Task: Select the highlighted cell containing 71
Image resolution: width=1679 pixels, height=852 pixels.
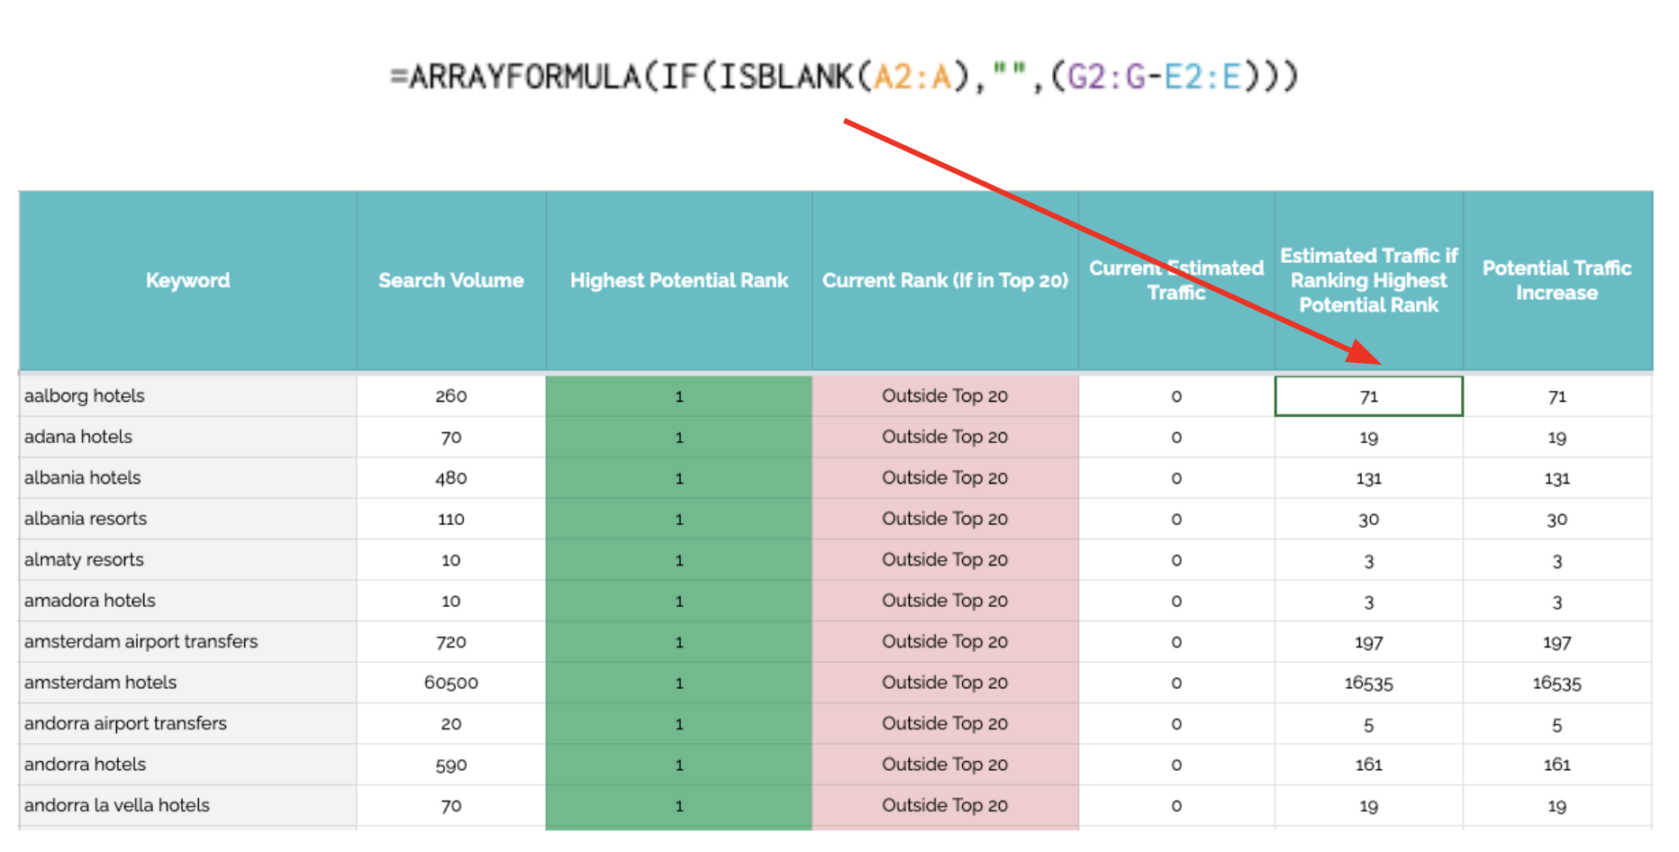Action: click(x=1367, y=396)
